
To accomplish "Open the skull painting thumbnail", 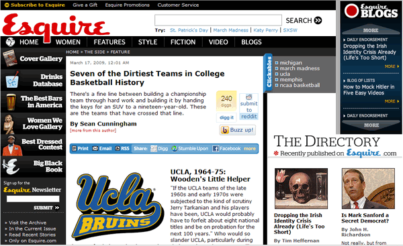I will click(301, 188).
